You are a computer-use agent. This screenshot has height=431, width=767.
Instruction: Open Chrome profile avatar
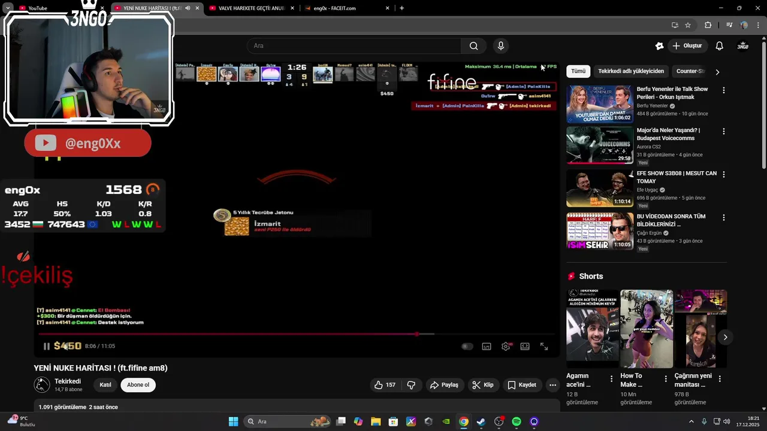click(744, 25)
